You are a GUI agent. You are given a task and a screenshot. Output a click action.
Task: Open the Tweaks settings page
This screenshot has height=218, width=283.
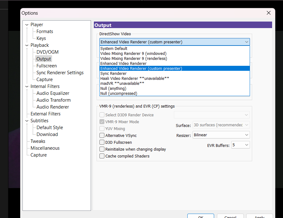pos(38,141)
